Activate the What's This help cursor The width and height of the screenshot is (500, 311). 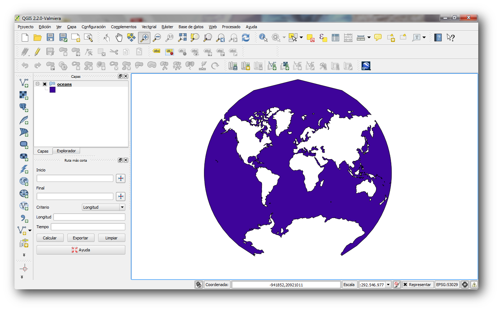pos(450,37)
